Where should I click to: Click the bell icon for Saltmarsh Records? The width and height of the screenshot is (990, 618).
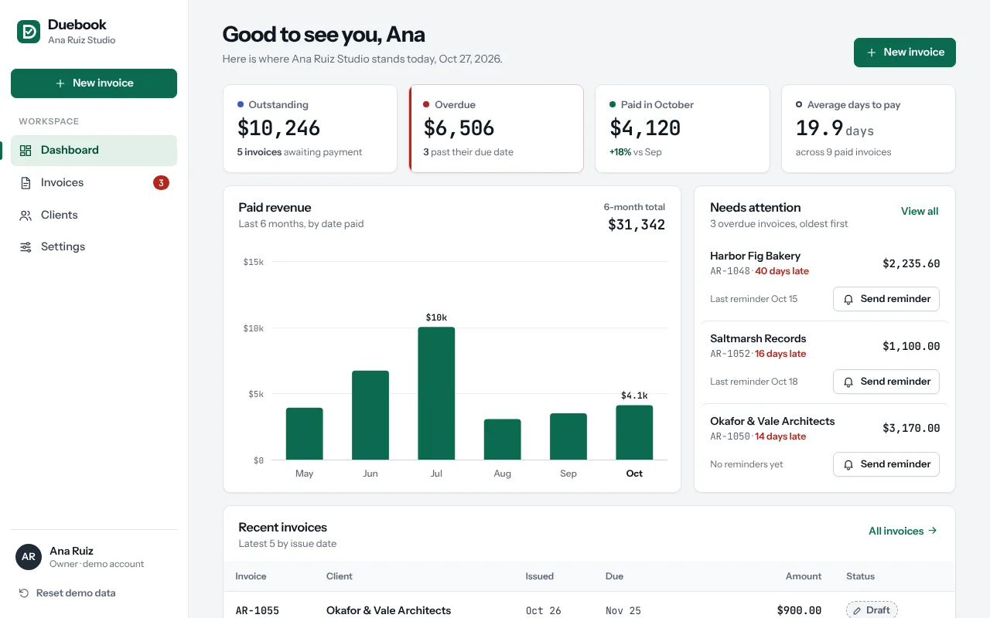[848, 382]
